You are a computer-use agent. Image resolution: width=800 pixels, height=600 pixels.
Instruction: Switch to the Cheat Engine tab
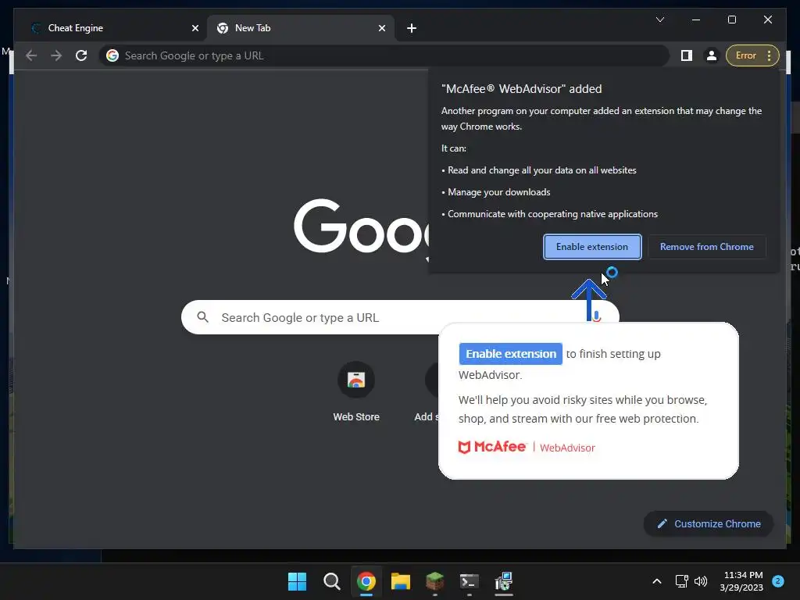(x=114, y=28)
